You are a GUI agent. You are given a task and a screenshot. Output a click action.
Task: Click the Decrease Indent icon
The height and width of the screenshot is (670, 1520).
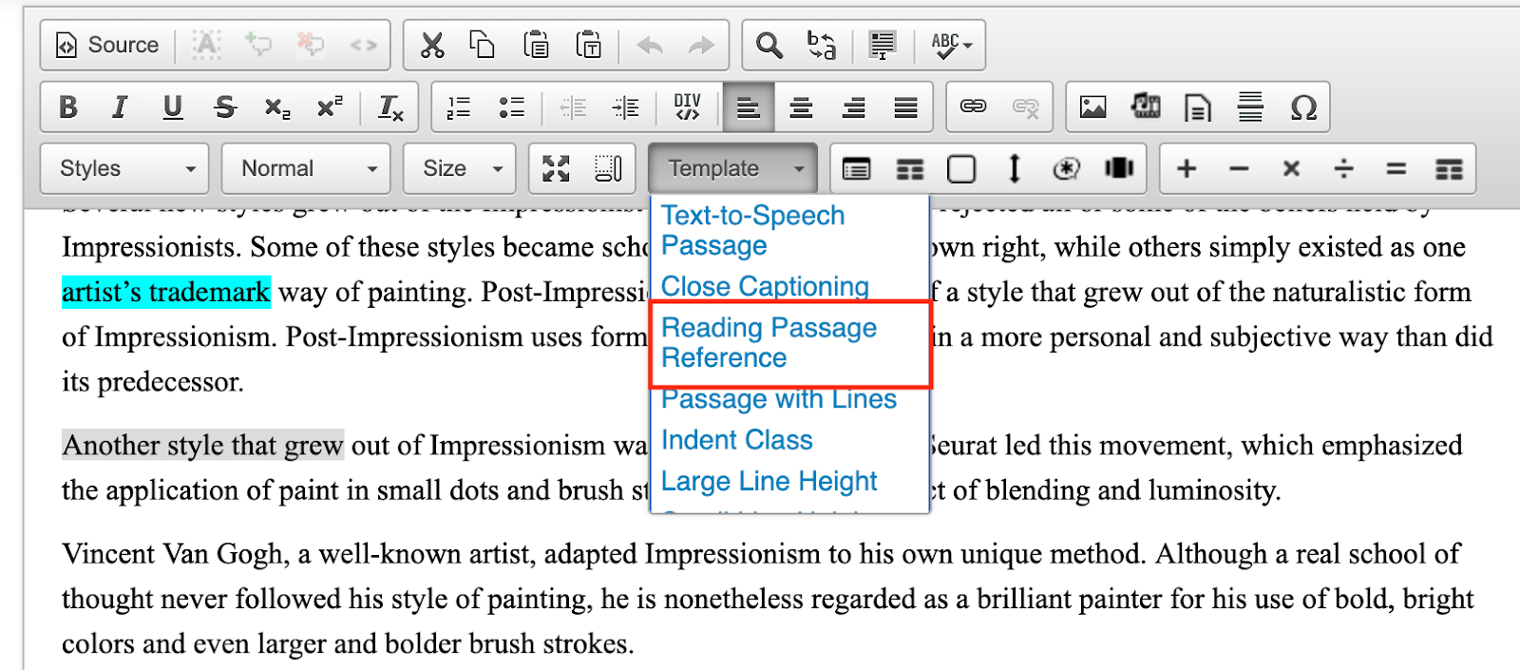coord(573,106)
